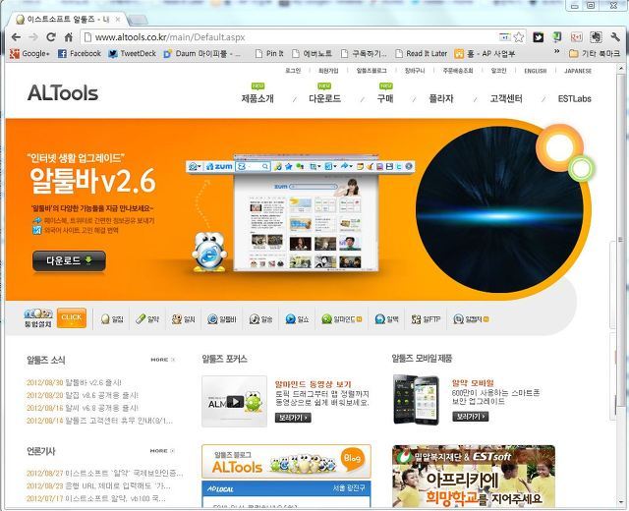
Task: Open the 다운로드 navigation menu
Action: click(x=324, y=98)
